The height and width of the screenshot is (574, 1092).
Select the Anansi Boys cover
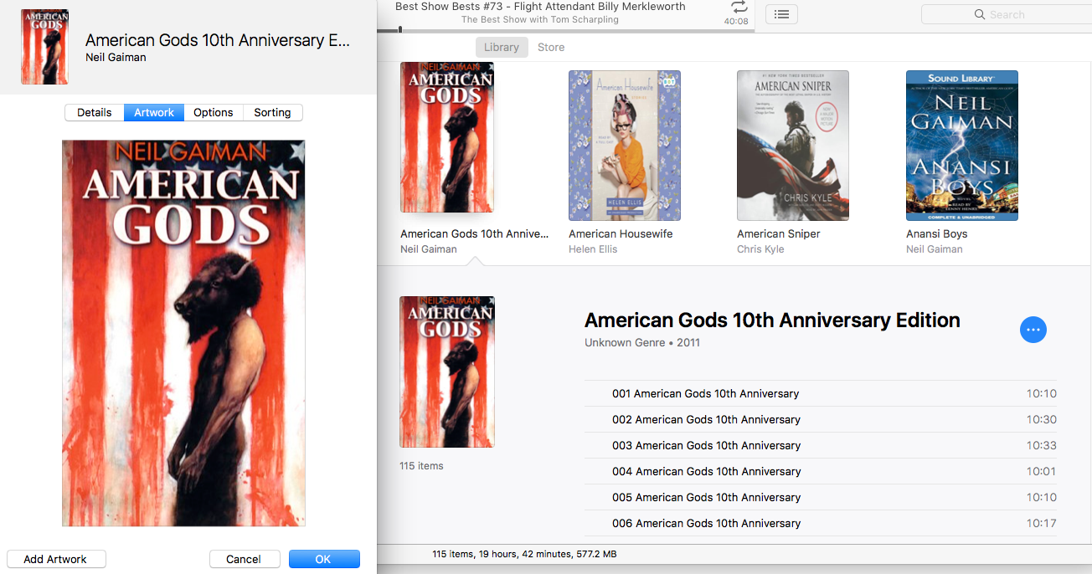coord(962,146)
